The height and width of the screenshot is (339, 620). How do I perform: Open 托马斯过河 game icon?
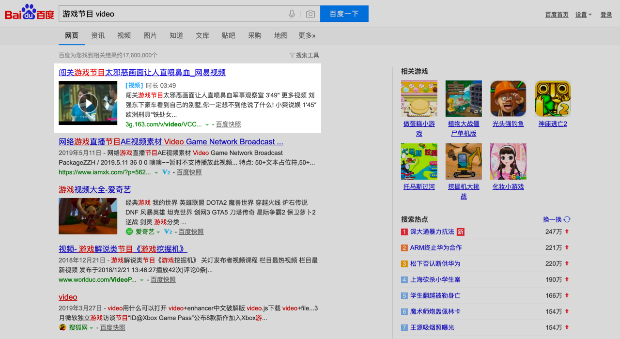tap(419, 161)
